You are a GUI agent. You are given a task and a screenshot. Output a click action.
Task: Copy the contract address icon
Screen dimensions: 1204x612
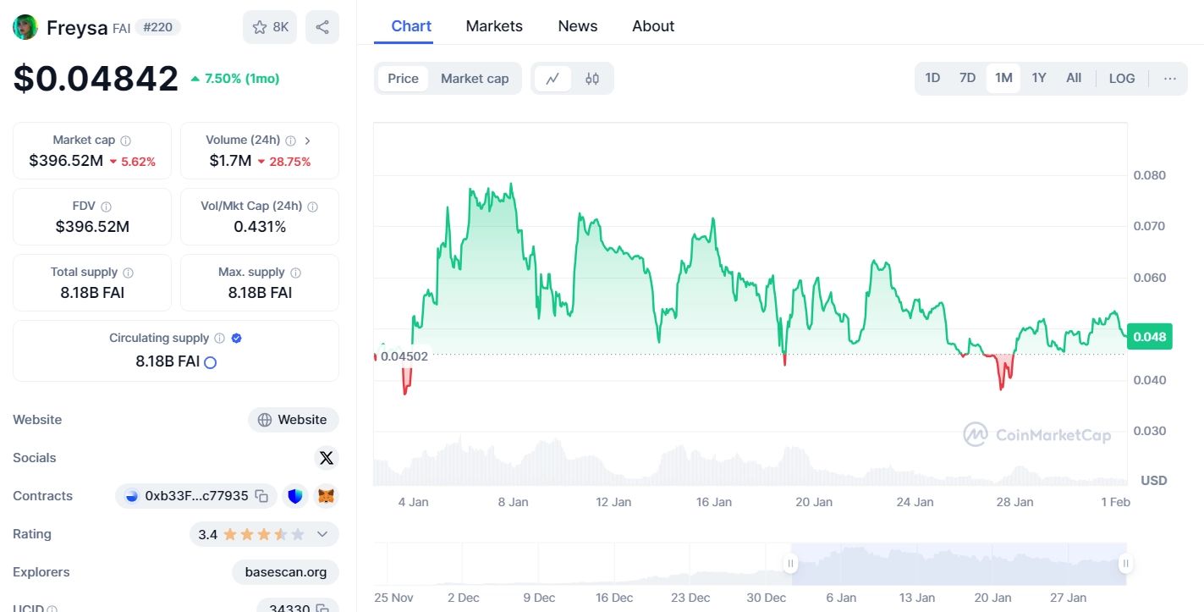point(262,496)
